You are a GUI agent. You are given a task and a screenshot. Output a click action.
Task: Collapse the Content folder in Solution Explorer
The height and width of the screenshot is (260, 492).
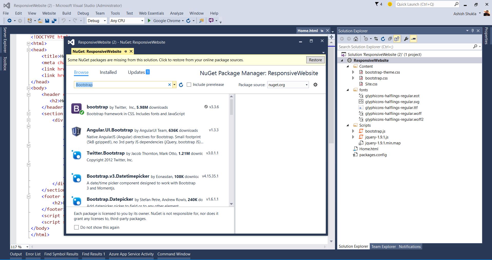[348, 66]
